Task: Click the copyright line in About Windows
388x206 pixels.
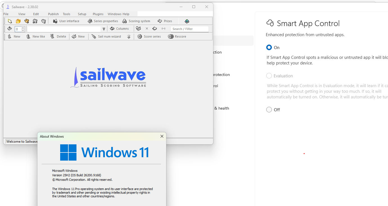Action: tap(82, 180)
